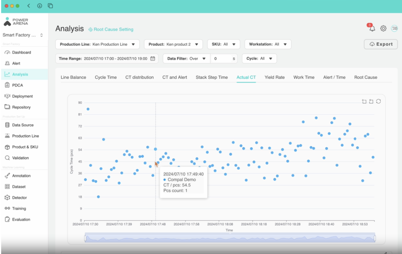
Task: Click Time Range date field
Action: tap(107, 58)
